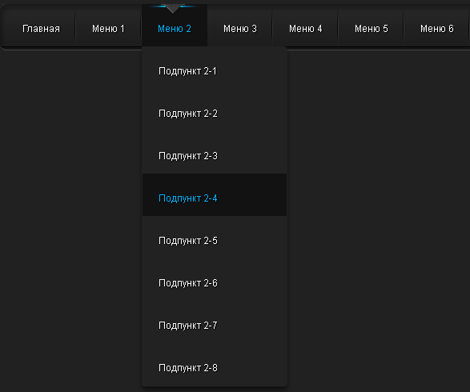Open Подпункт 2-8 at dropdown bottom

click(215, 368)
